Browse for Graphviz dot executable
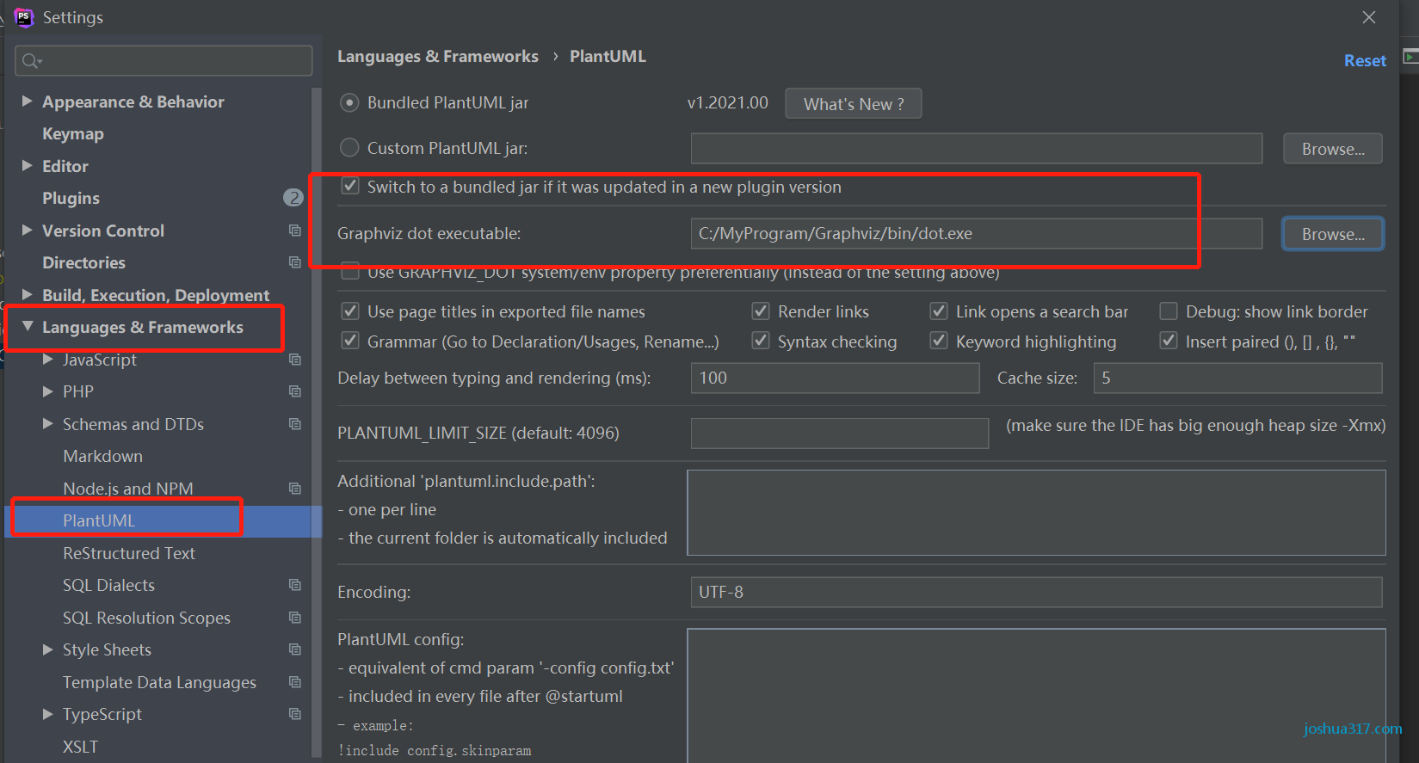Screen dimensions: 1419x763 tap(1332, 234)
